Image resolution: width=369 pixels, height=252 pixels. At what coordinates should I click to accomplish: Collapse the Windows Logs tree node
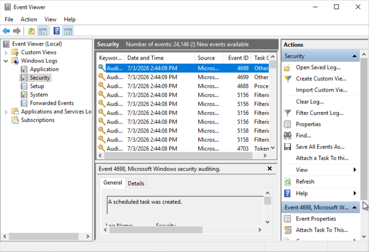click(6, 61)
